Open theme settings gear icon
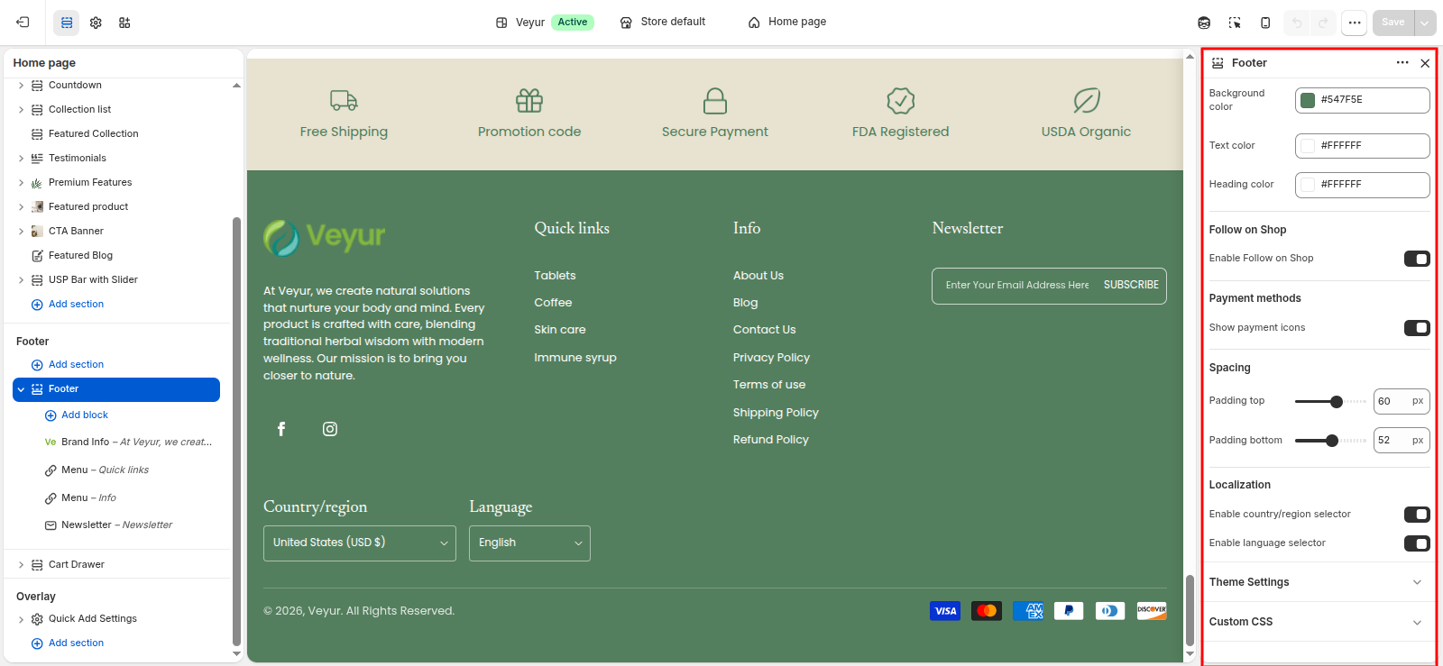 (x=96, y=23)
